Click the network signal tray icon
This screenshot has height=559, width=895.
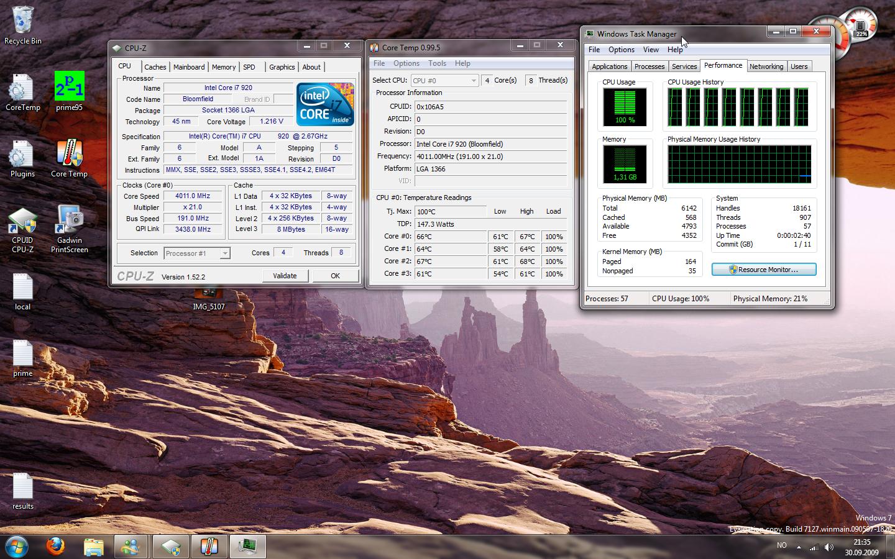pos(814,547)
